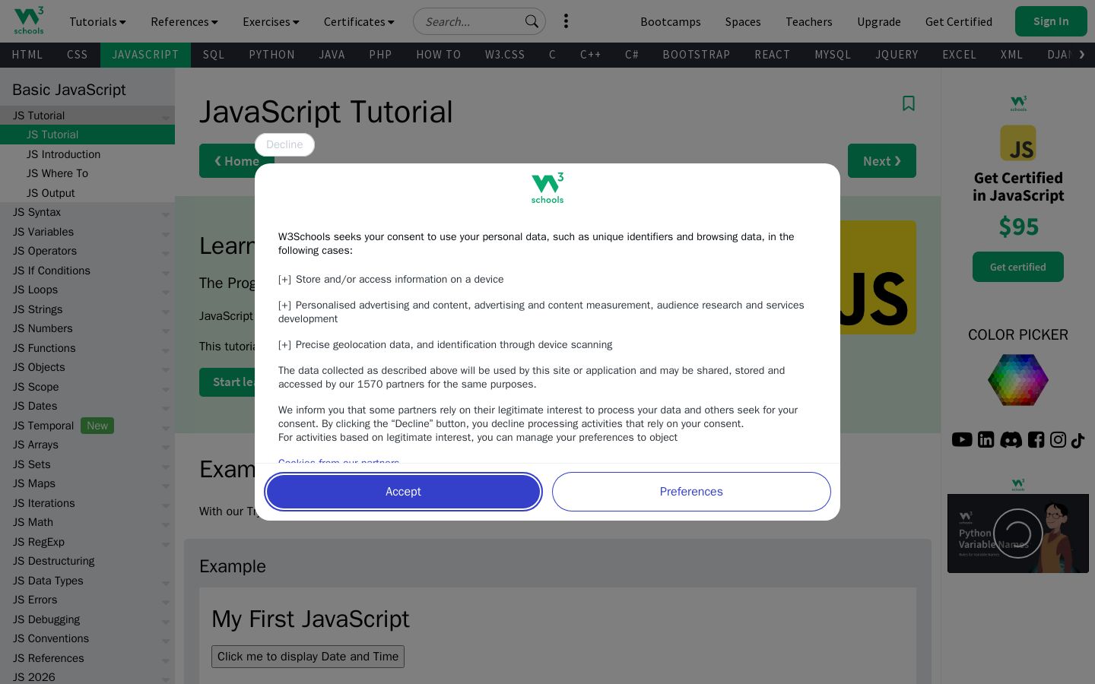Go to the Next tutorial page
The width and height of the screenshot is (1095, 684).
pos(882,161)
